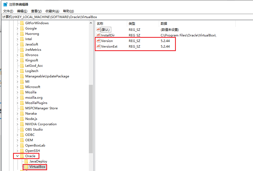Select the MozillaPlugins folder icon
This screenshot has width=253, height=171.
tap(22, 103)
